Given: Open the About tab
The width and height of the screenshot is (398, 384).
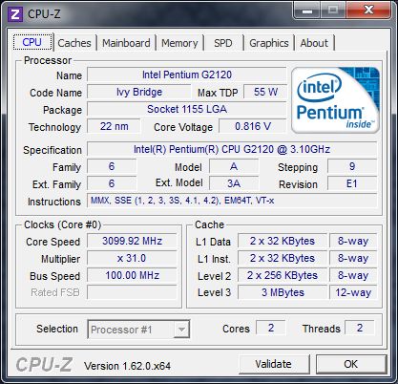Looking at the screenshot, I should click(x=314, y=43).
